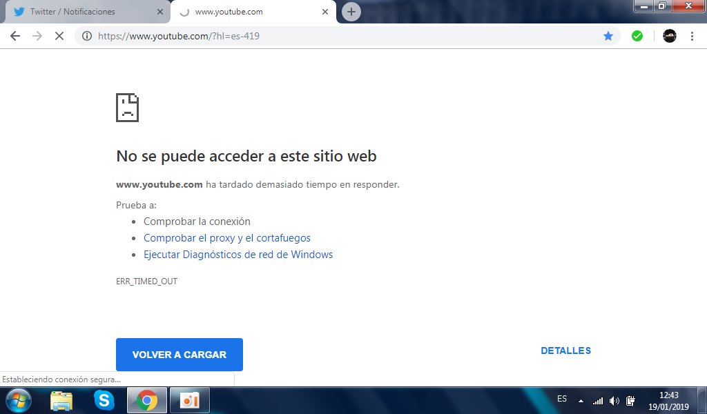Image resolution: width=707 pixels, height=414 pixels.
Task: Click the bold www.youtube.com text
Action: (159, 184)
